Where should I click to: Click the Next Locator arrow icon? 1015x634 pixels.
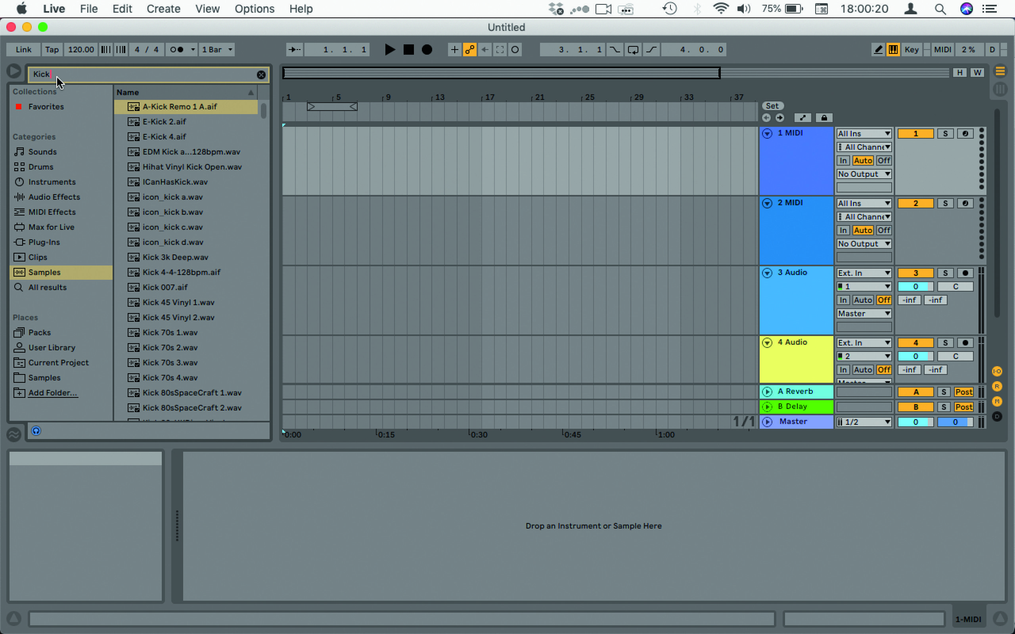[780, 118]
